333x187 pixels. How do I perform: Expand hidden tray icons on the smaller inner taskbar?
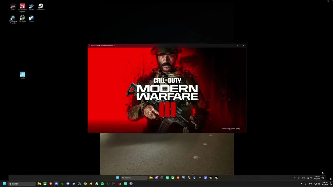(x=295, y=178)
